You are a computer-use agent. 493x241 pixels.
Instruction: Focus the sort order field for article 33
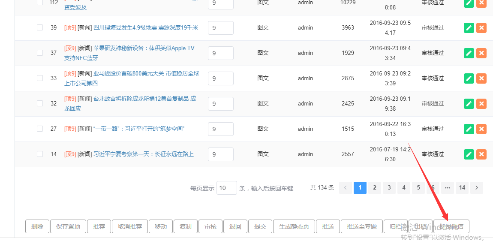(x=221, y=78)
